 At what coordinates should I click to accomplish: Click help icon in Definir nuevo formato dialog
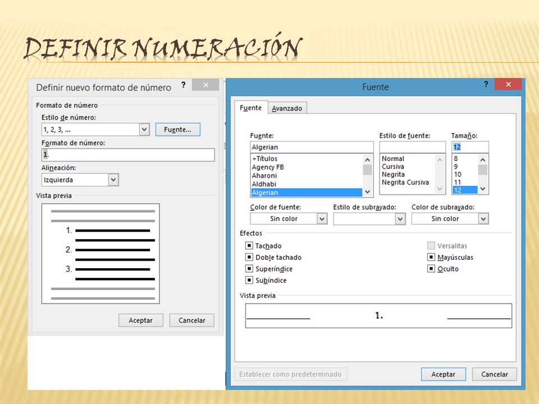pyautogui.click(x=184, y=85)
